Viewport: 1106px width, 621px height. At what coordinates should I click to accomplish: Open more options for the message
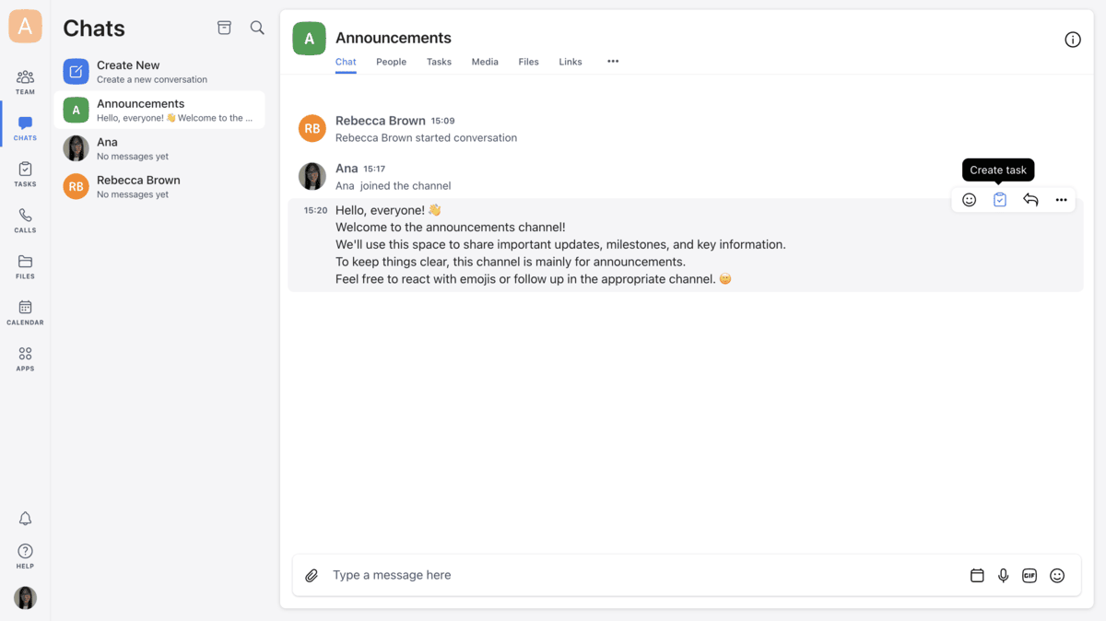(1061, 199)
